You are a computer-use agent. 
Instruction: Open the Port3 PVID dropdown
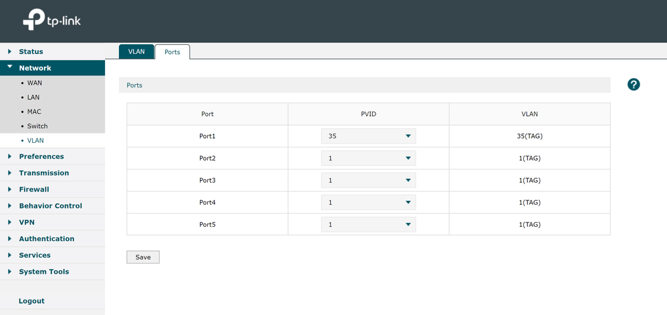pyautogui.click(x=368, y=180)
